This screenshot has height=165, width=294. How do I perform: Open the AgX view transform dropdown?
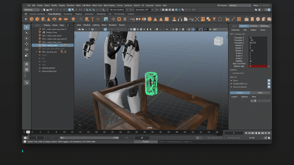point(220,29)
